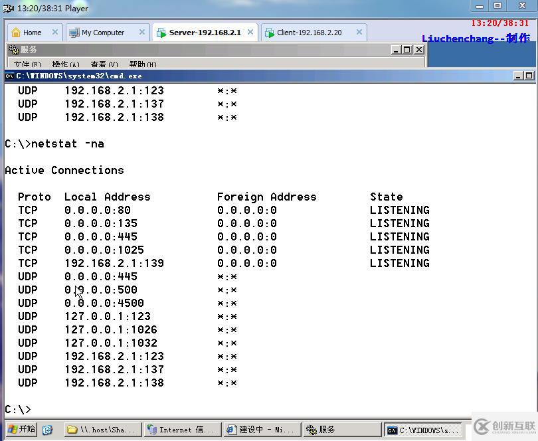Switch to 服务 taskbar button
The image size is (538, 441).
pos(342,429)
